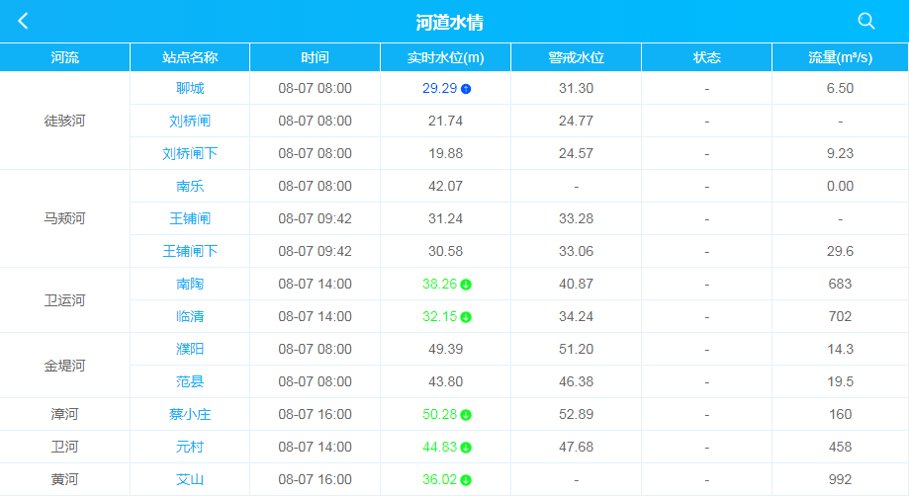909x496 pixels.
Task: Click flow value 29.6
Action: (840, 251)
